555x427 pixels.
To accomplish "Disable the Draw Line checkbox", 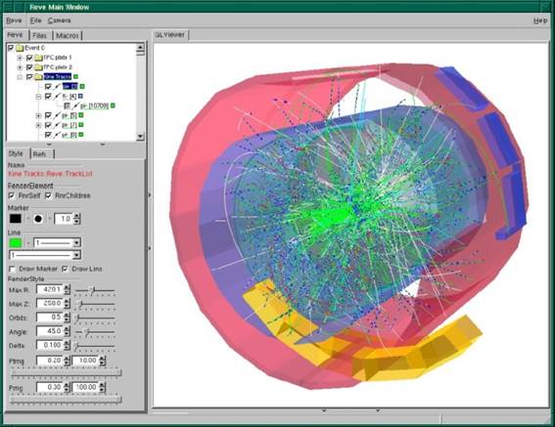I will click(66, 269).
